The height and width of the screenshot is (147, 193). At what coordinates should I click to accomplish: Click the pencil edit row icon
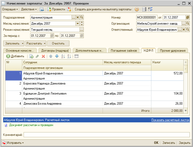[37, 56]
